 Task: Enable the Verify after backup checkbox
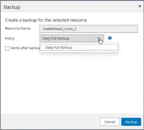tap(7, 48)
